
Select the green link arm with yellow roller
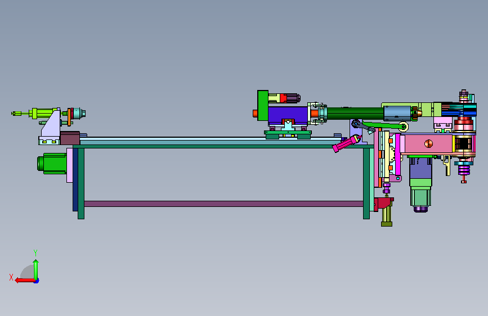point(386,125)
